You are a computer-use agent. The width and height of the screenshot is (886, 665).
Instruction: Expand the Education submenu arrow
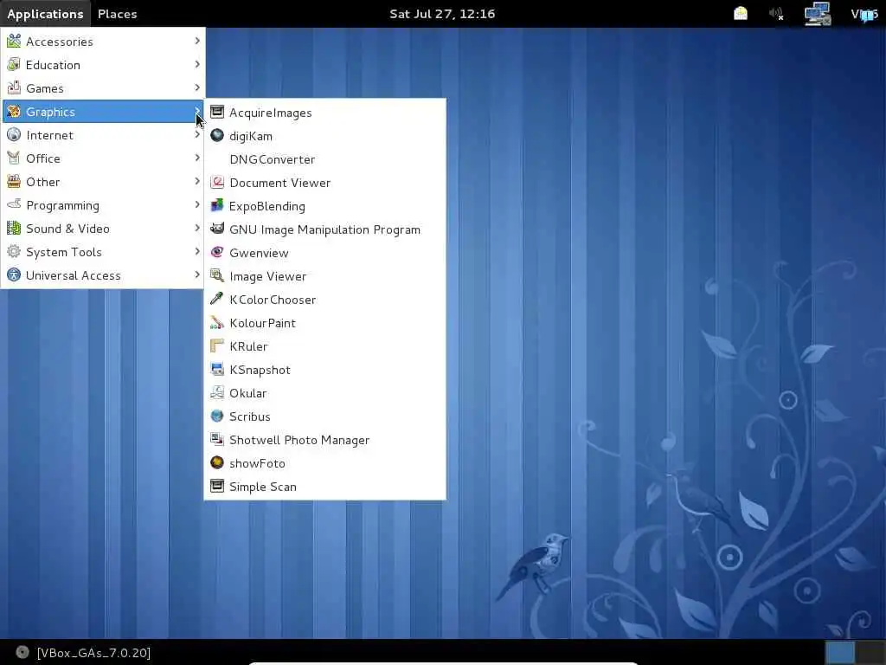pos(197,64)
